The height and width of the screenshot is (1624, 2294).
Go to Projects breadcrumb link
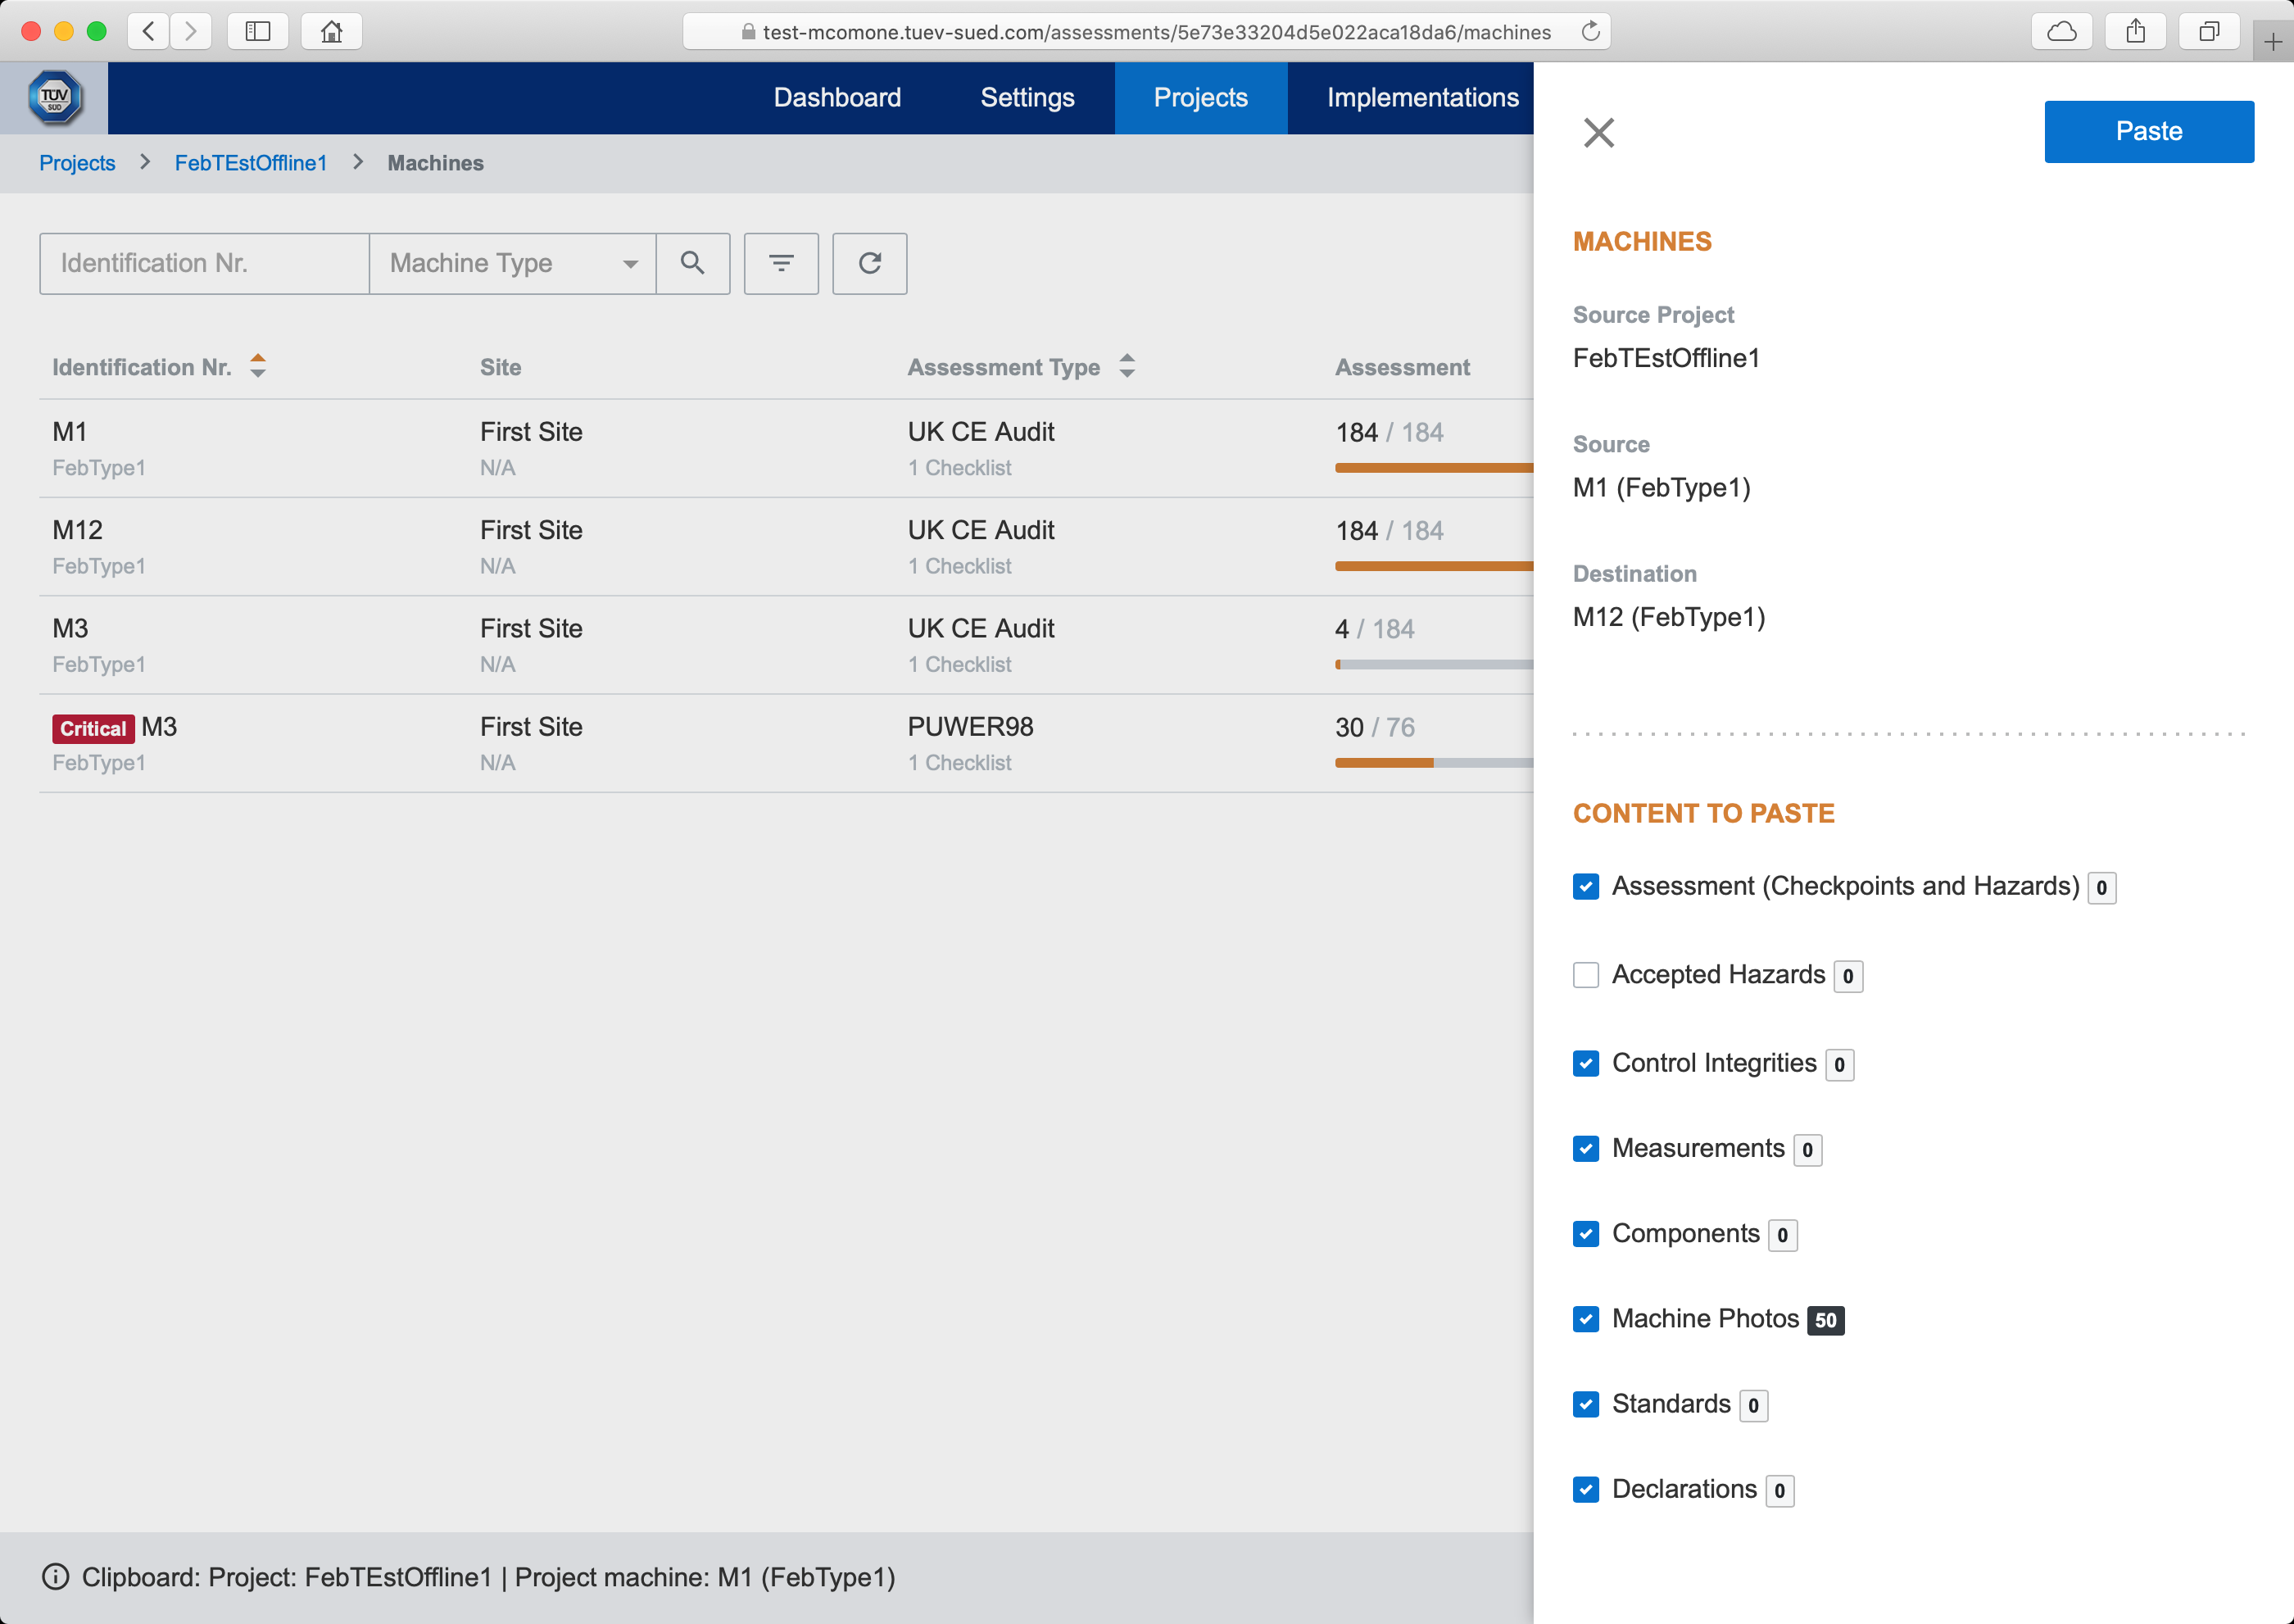click(77, 162)
